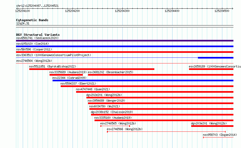
Task: Click ruler position 125204300
Action: point(122,11)
